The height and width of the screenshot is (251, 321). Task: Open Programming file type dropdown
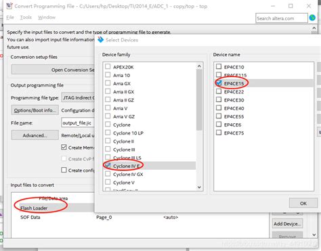click(x=78, y=97)
